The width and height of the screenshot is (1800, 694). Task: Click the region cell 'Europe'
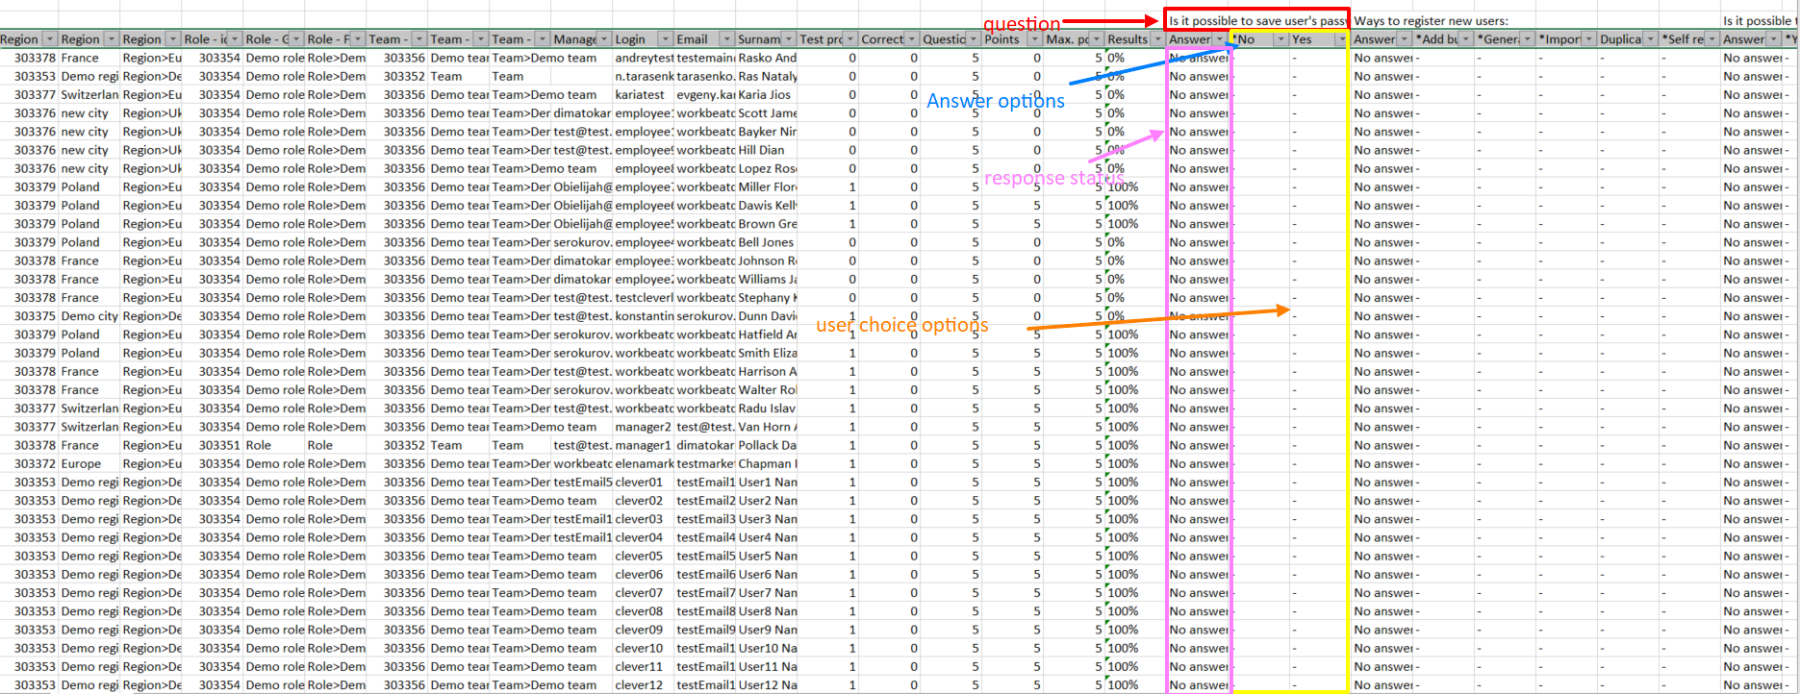tap(89, 464)
